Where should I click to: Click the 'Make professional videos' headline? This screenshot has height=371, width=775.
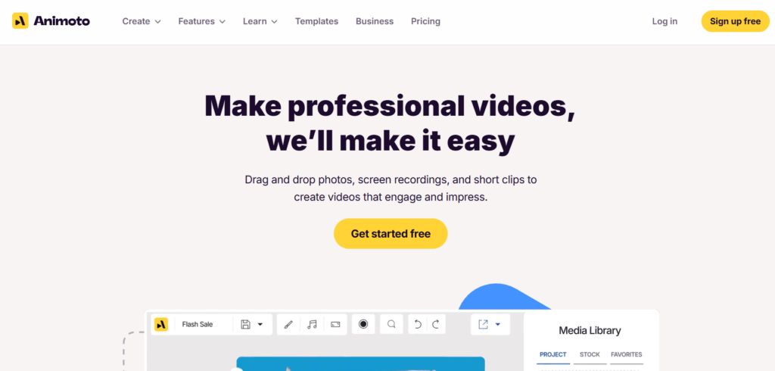(391, 123)
